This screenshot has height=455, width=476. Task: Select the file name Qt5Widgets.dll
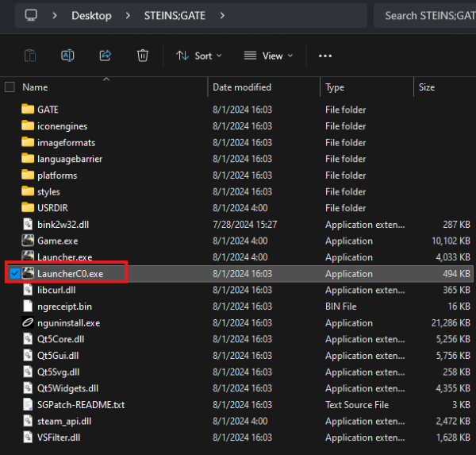(67, 388)
